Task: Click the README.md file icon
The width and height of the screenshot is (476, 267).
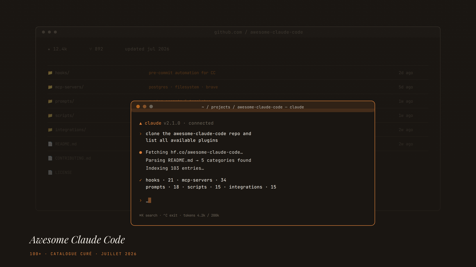Action: [50, 144]
